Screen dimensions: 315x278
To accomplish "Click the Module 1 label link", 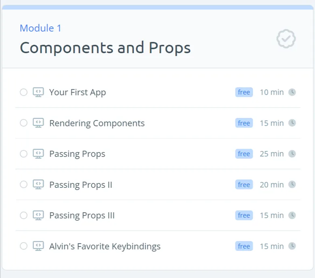I will click(x=40, y=28).
